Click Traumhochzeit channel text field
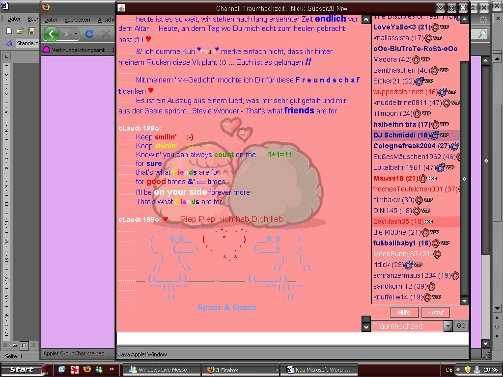Viewport: 503px width, 377px height. [x=407, y=326]
